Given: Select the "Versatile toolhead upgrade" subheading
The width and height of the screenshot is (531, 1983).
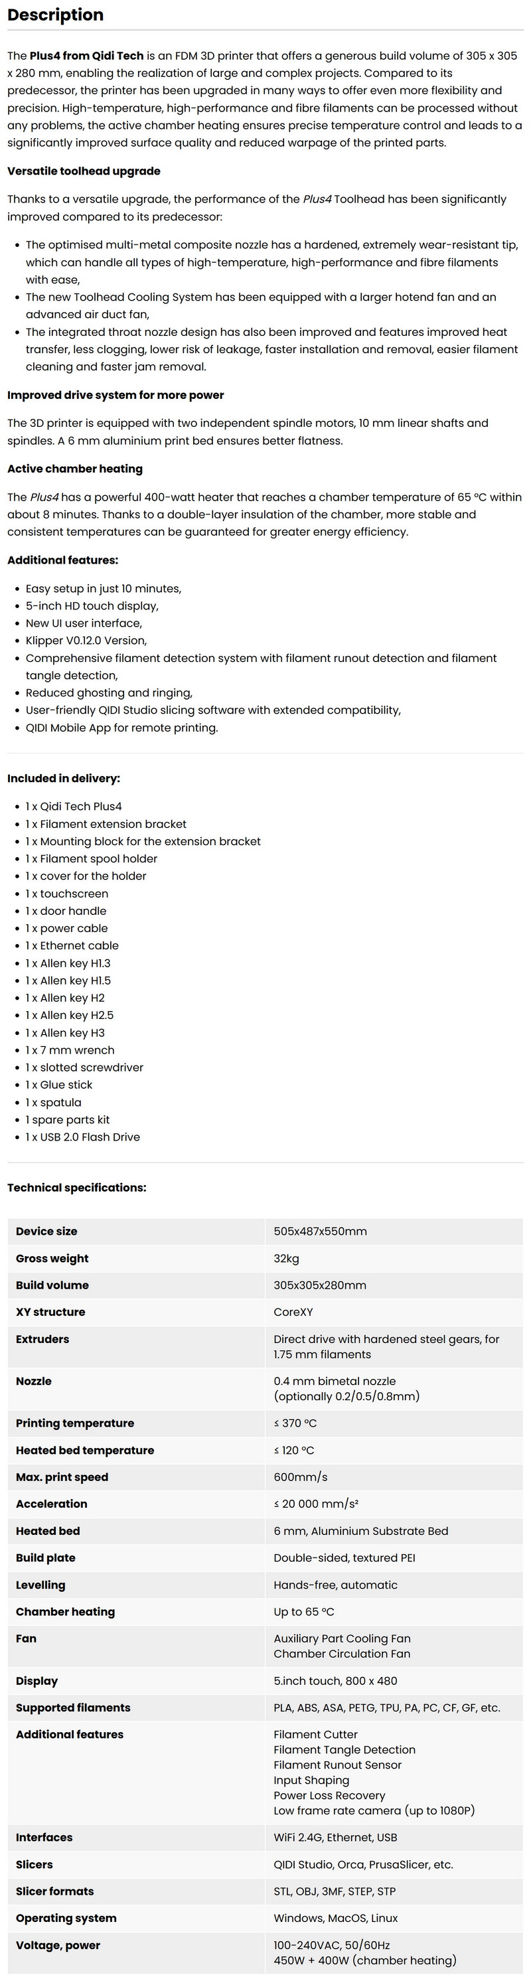Looking at the screenshot, I should tap(84, 171).
